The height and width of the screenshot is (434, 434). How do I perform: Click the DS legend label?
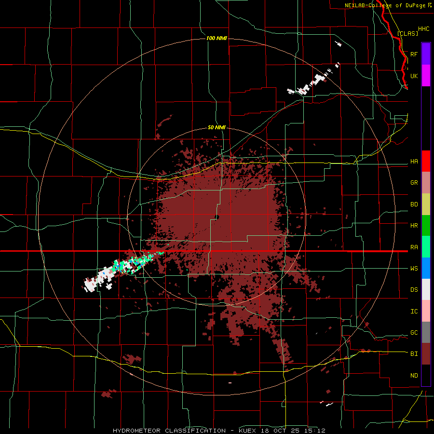pyautogui.click(x=414, y=290)
